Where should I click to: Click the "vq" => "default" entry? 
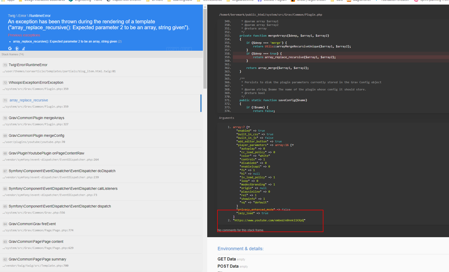tap(254, 202)
